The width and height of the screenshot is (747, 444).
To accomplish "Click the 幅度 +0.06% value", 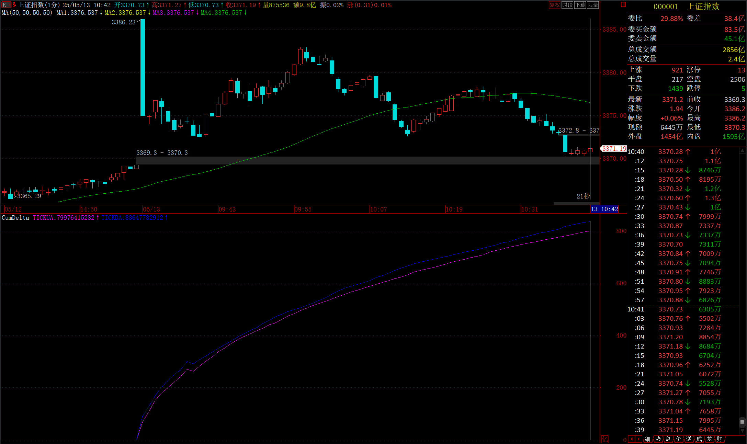I will (672, 118).
